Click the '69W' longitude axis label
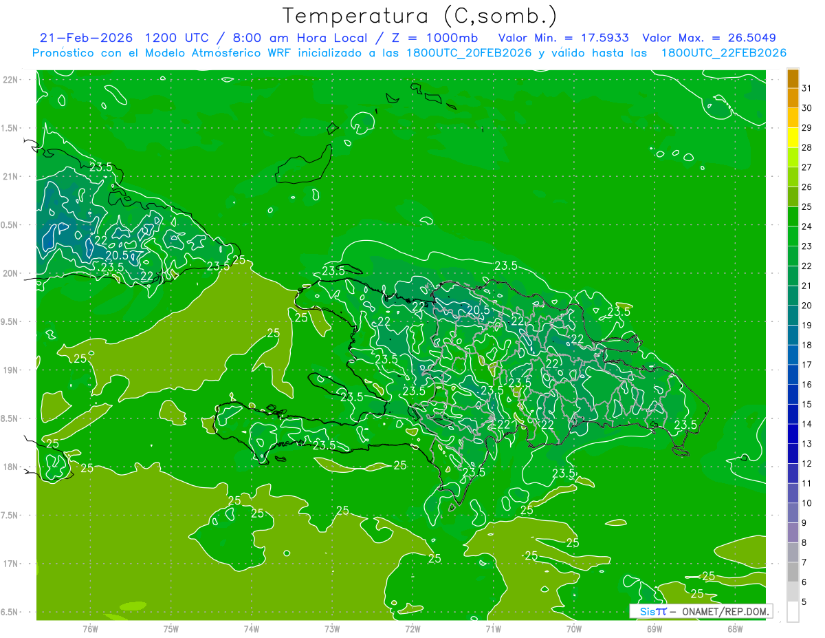Image resolution: width=825 pixels, height=638 pixels. (654, 628)
